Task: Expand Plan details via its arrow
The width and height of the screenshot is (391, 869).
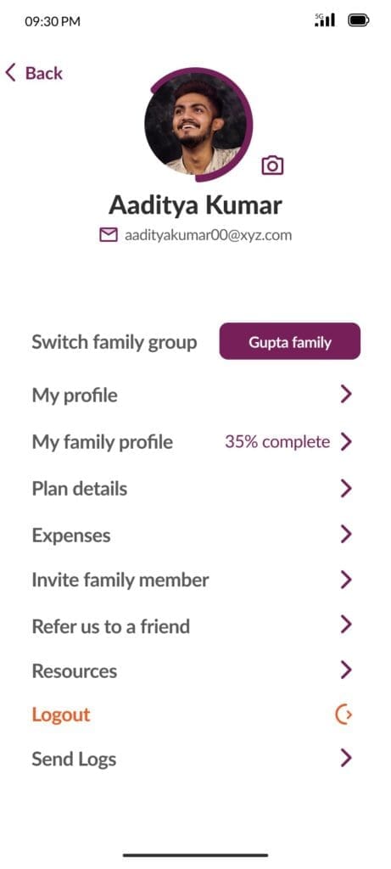Action: (346, 488)
